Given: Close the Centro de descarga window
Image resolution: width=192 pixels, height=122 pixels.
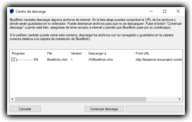Looking at the screenshot, I should click(178, 11).
